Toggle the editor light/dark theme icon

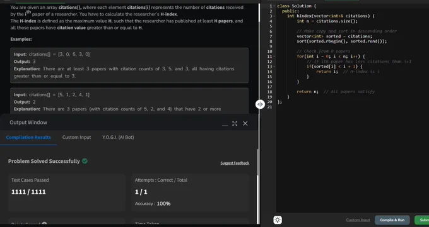278,220
